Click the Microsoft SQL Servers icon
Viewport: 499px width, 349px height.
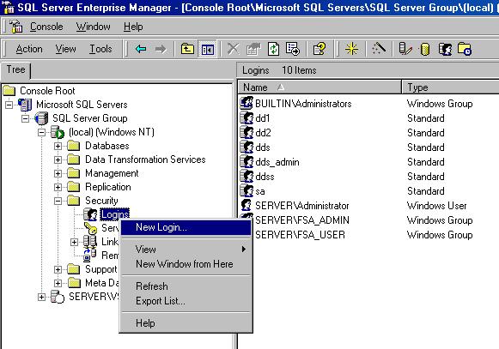coord(25,105)
